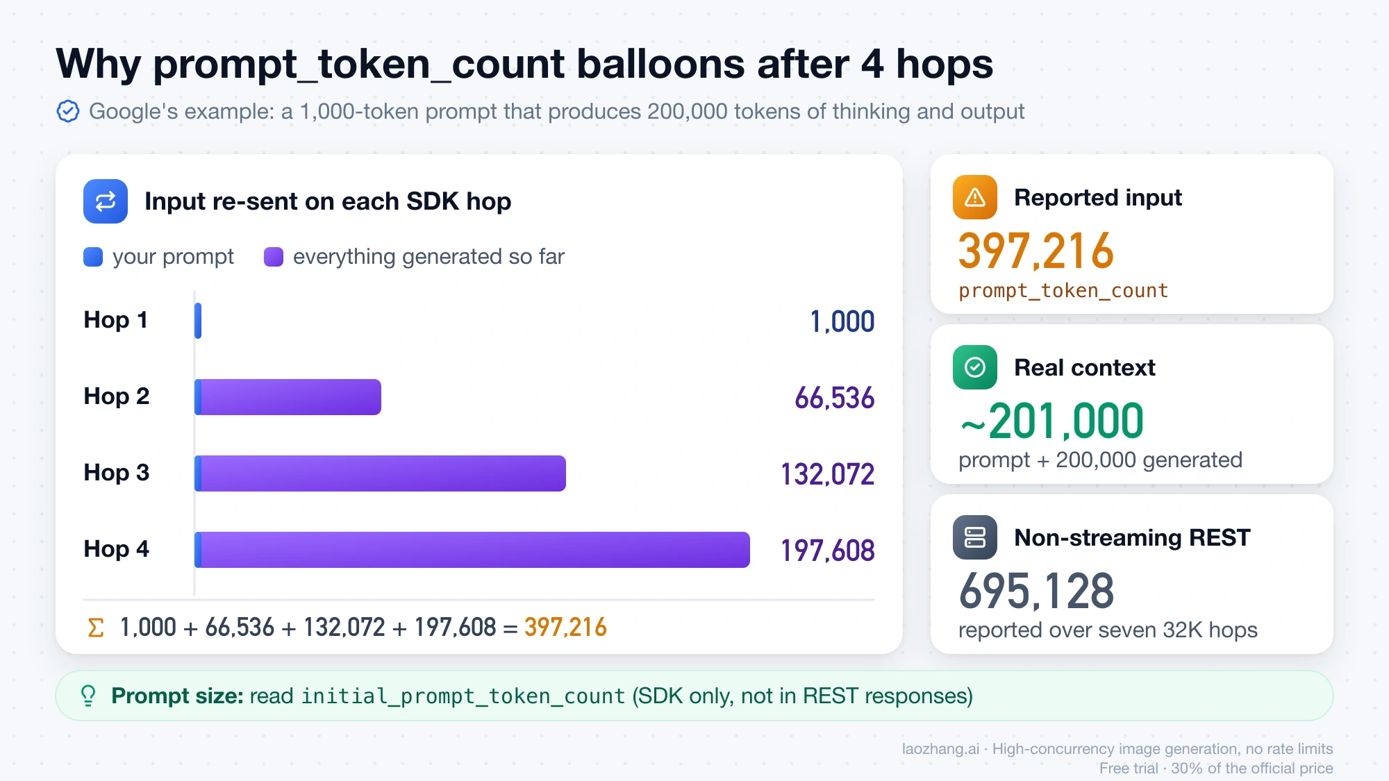The image size is (1389, 781).
Task: Click the Hop 4 value '197,608'
Action: [828, 551]
